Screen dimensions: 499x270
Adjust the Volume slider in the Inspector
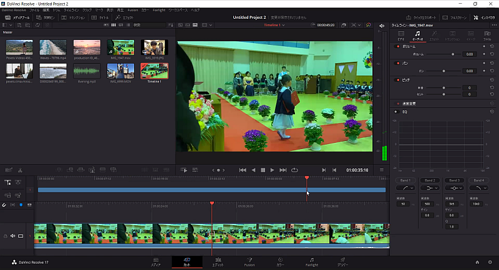(452, 54)
